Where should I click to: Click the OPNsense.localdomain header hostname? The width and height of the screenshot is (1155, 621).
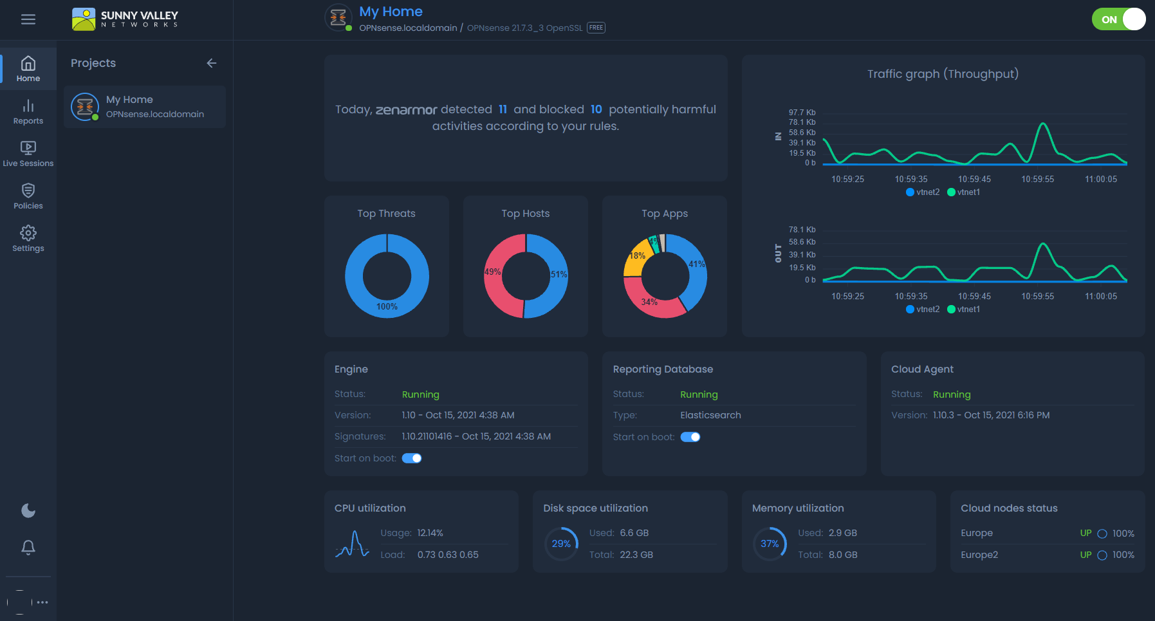tap(408, 28)
